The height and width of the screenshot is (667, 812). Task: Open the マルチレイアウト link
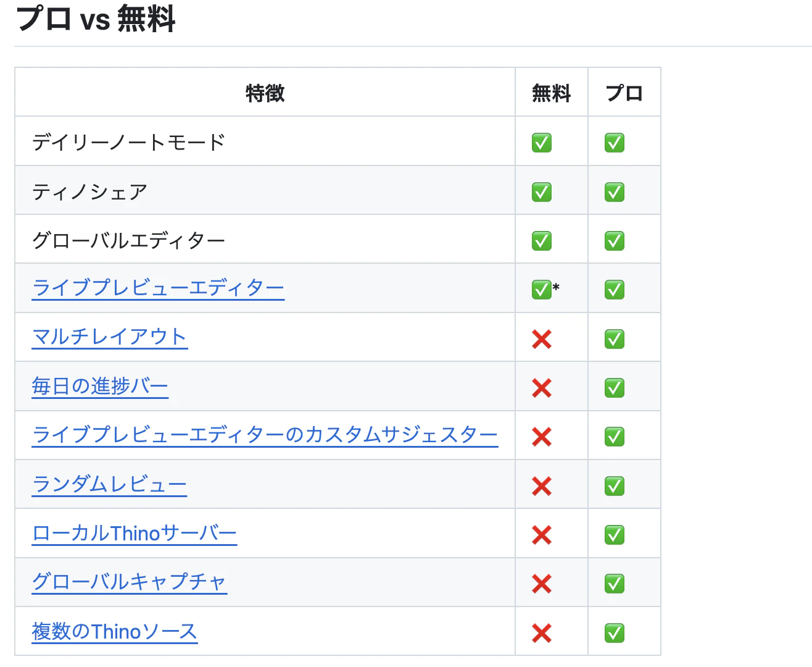click(x=110, y=337)
